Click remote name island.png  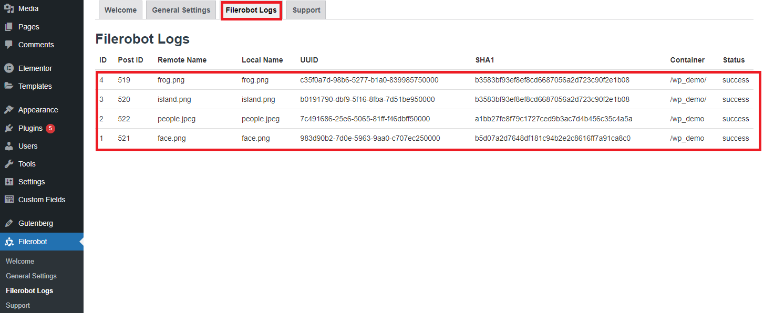coord(174,99)
